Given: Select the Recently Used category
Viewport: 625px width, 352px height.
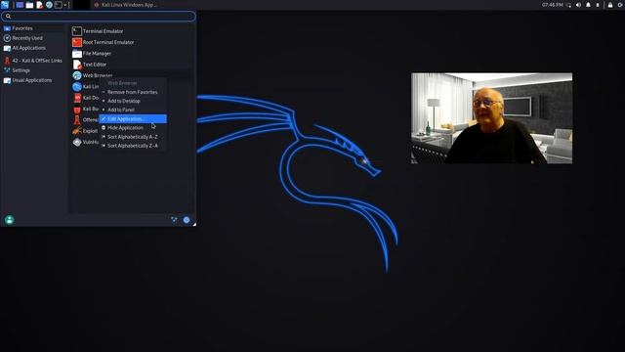Looking at the screenshot, I should pyautogui.click(x=33, y=38).
